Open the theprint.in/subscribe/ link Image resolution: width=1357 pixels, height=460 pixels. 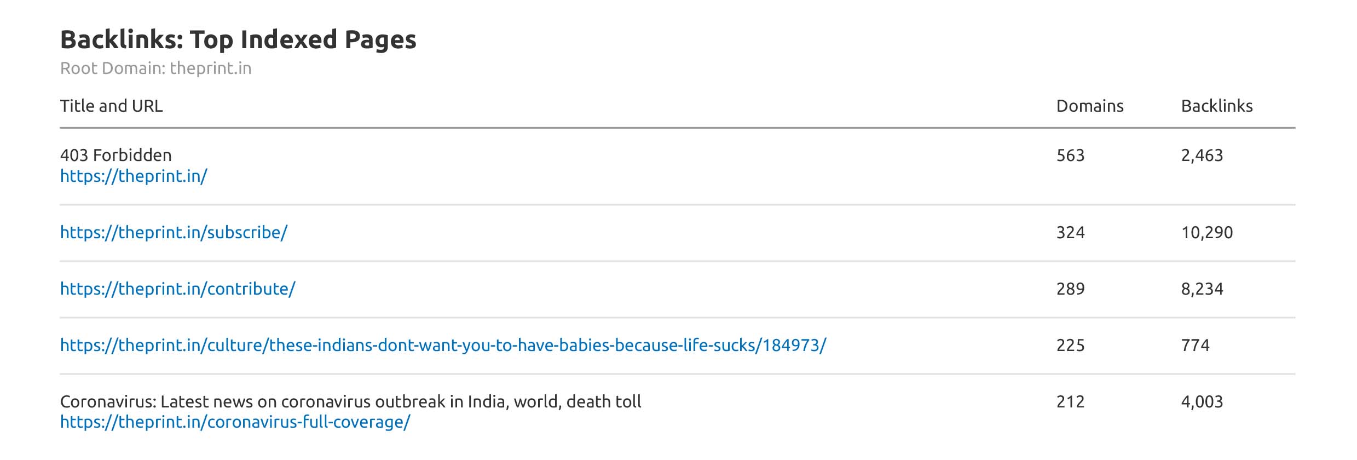pos(174,233)
